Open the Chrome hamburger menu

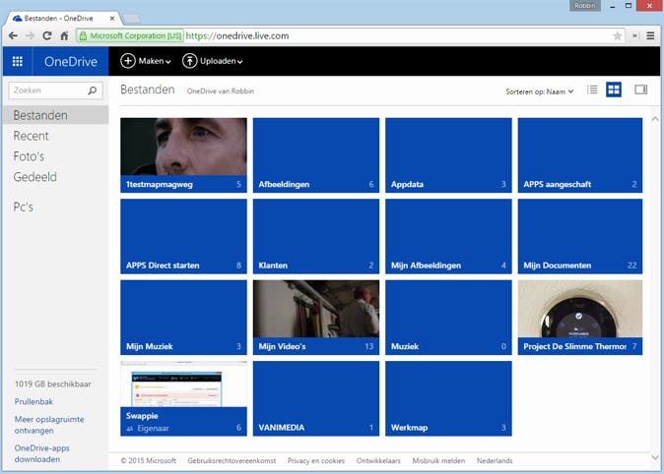(650, 35)
